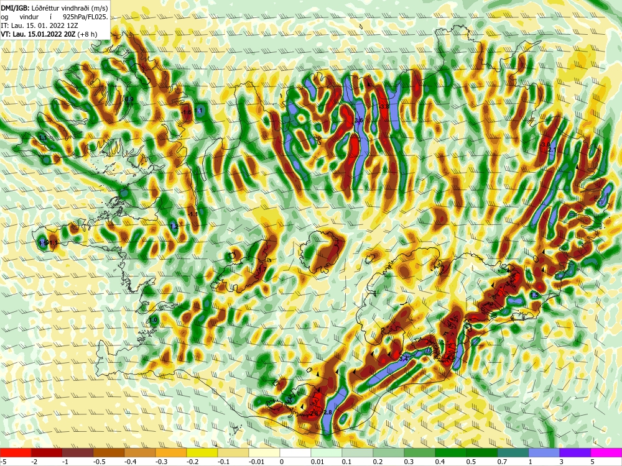Pick the brown swatch between -0.5 and -0.4

coord(109,452)
